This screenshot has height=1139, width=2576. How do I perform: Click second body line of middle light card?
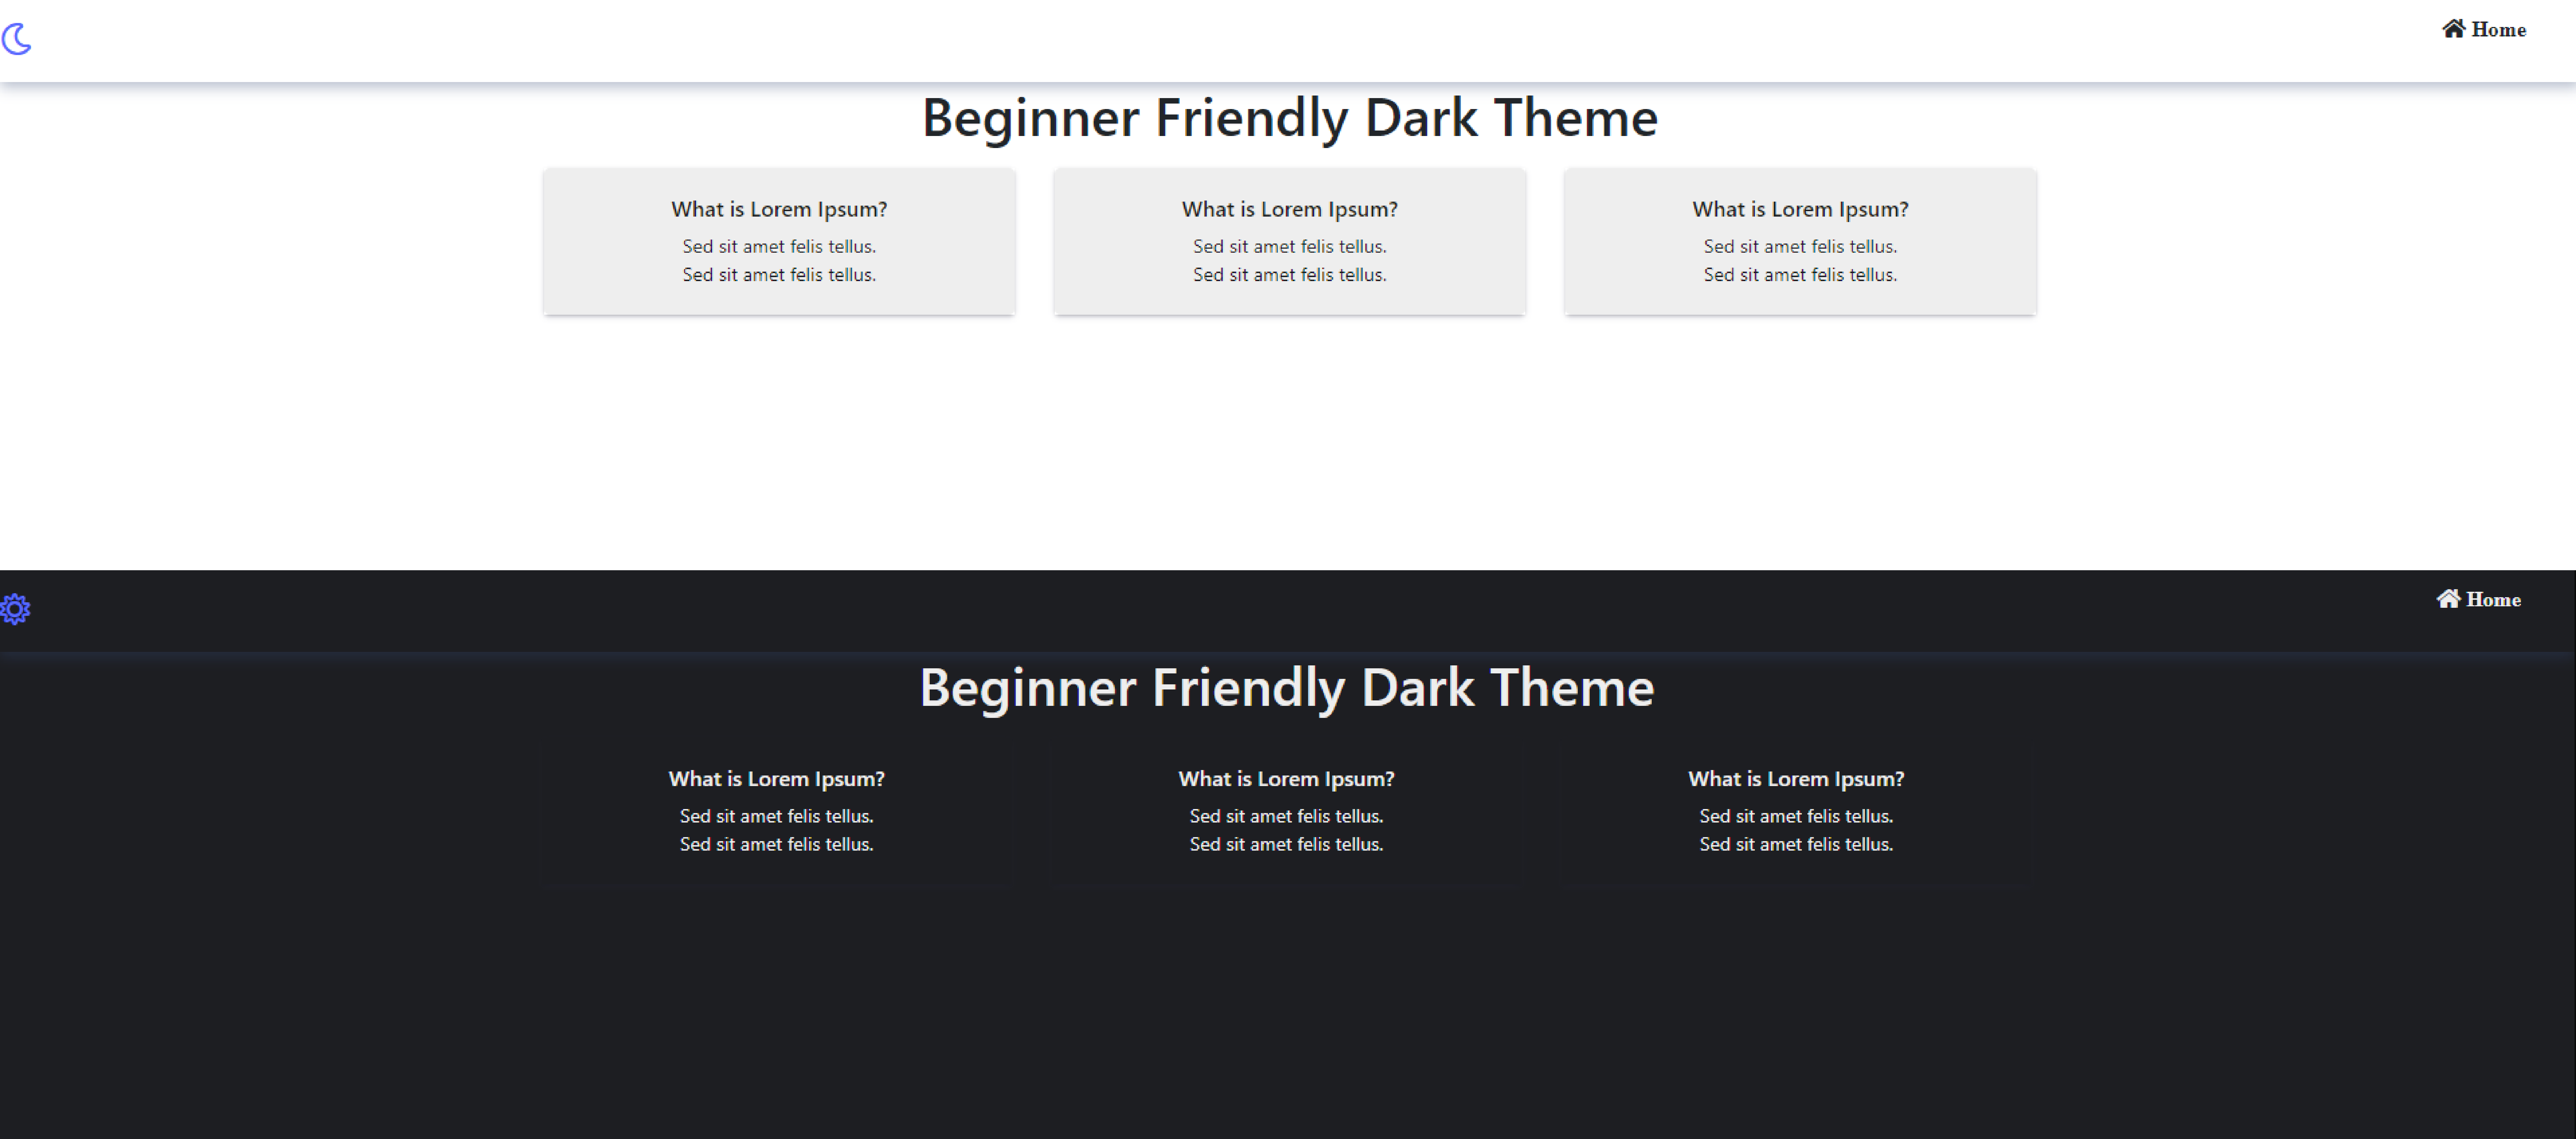(x=1290, y=274)
